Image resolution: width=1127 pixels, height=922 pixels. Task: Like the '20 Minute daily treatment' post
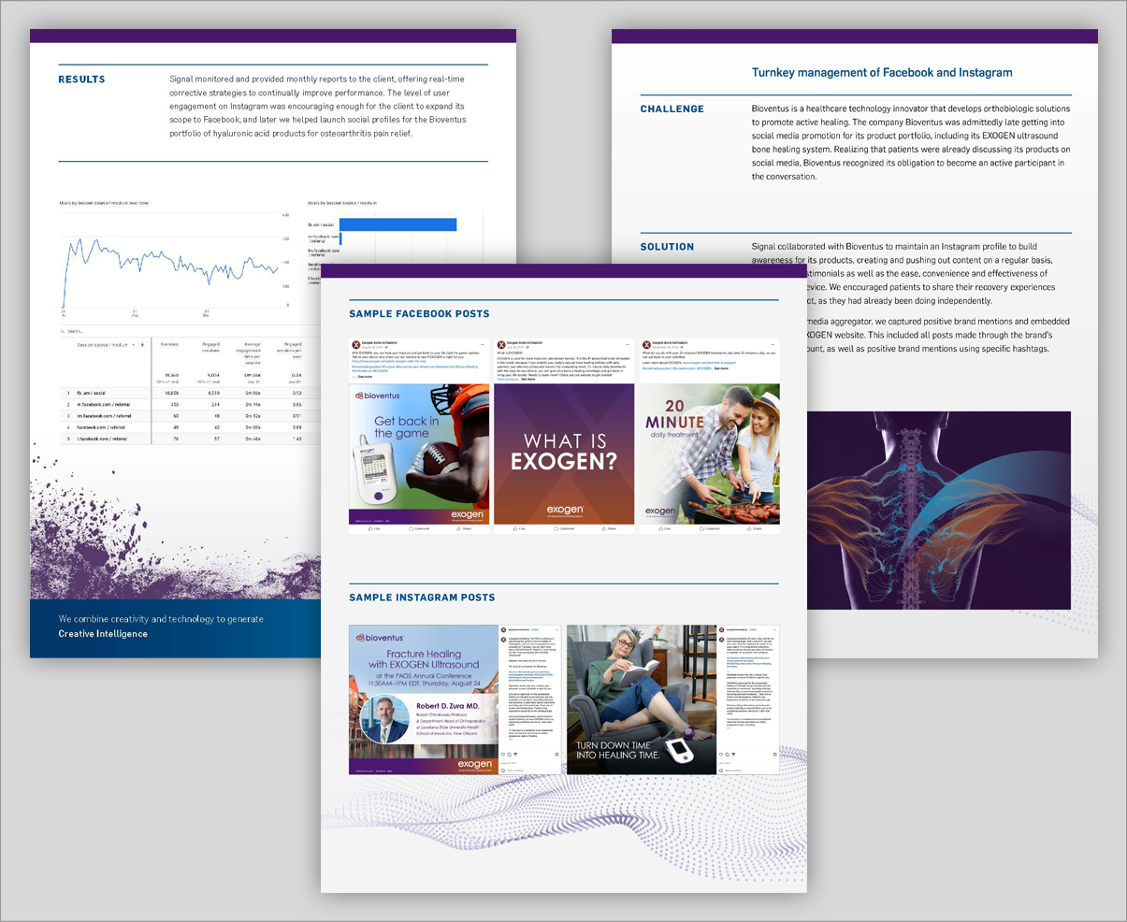click(x=663, y=528)
